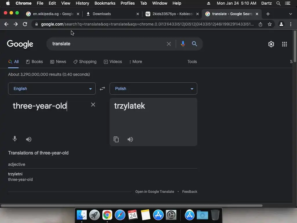View site security lock information
The width and height of the screenshot is (297, 223).
[x=37, y=24]
